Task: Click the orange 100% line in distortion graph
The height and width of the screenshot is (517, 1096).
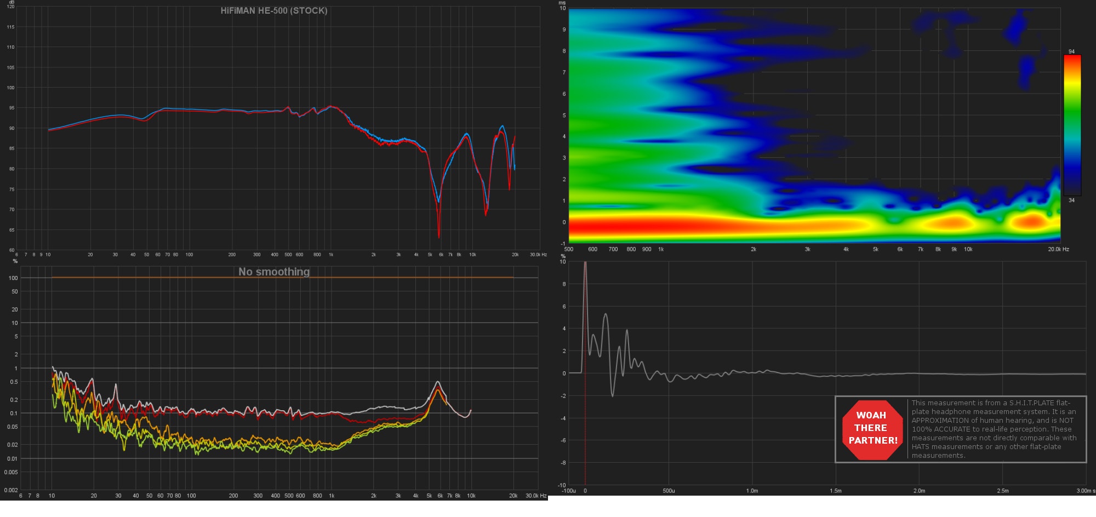Action: 274,278
